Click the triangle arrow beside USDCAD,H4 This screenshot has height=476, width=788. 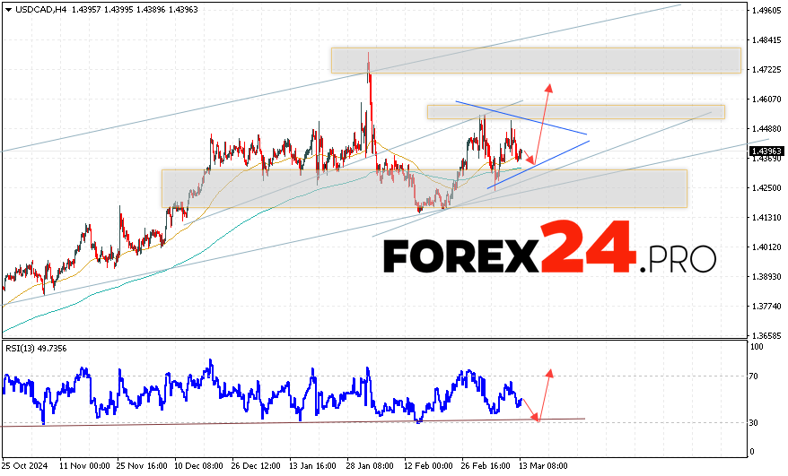pos(8,9)
